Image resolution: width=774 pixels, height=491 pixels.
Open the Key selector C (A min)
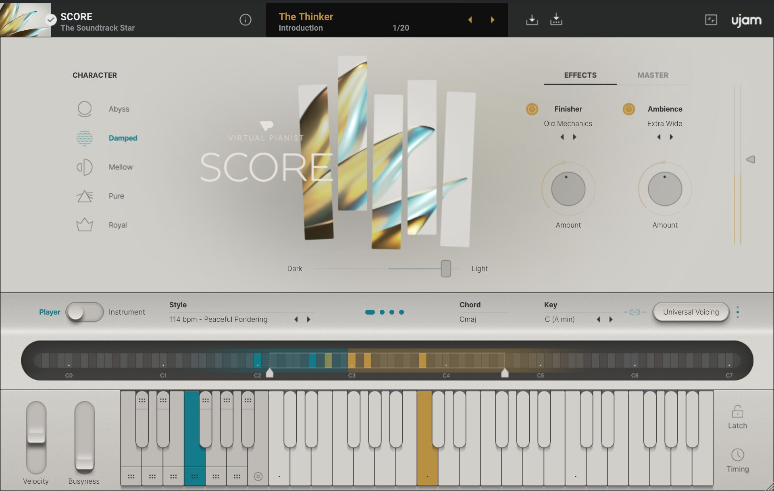[x=560, y=319]
